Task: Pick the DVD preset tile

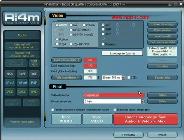Action: pos(34,92)
